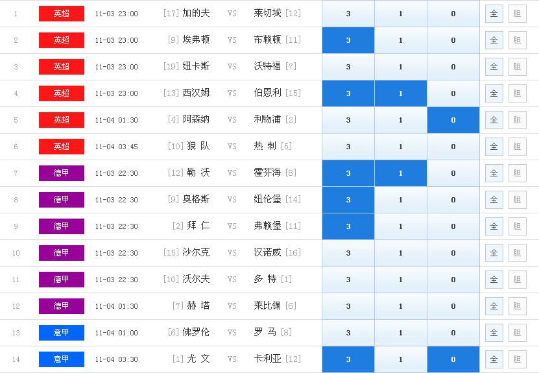Open team 多特
Screen dimensions: 539x373
(265, 279)
